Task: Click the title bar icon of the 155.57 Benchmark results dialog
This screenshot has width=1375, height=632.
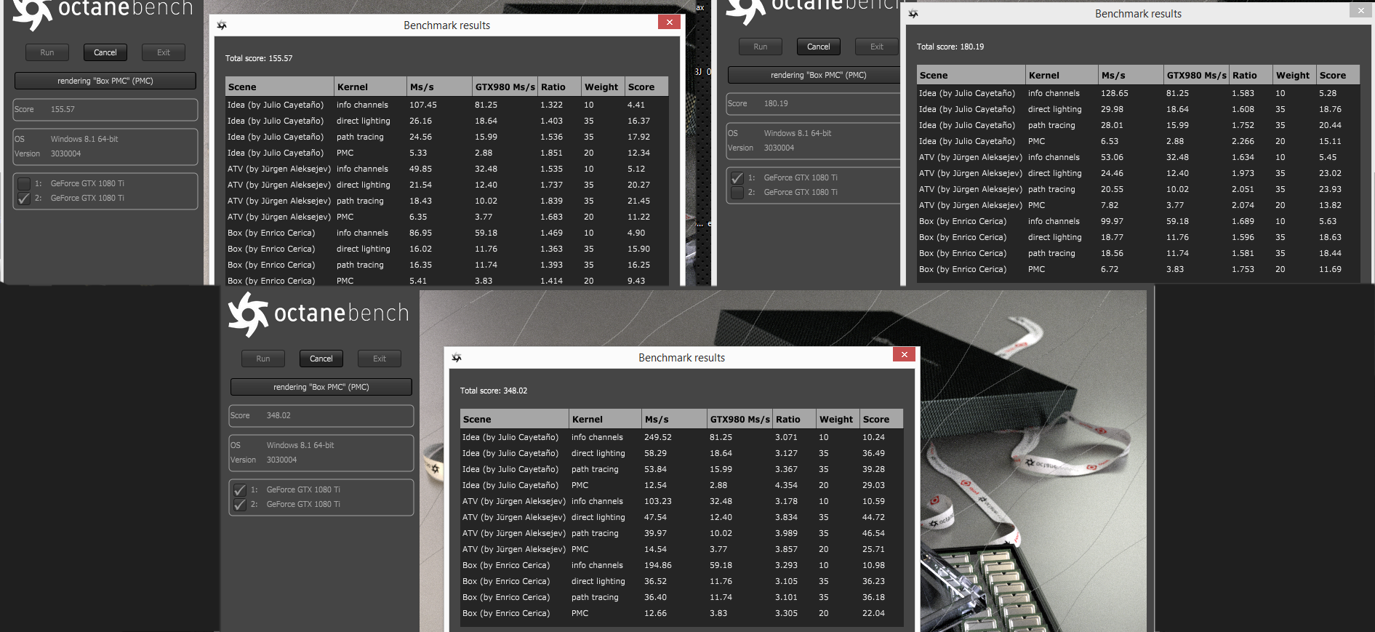Action: click(x=222, y=25)
